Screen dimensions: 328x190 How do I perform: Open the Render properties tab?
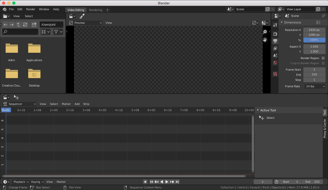click(x=275, y=34)
